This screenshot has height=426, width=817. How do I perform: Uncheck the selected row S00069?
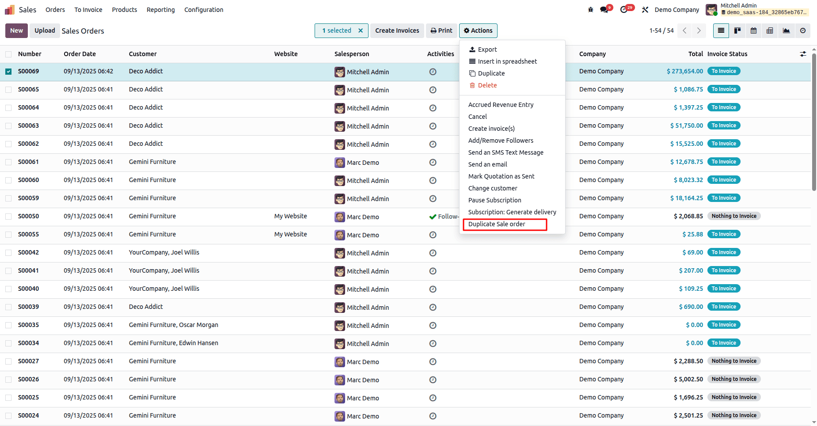click(8, 71)
